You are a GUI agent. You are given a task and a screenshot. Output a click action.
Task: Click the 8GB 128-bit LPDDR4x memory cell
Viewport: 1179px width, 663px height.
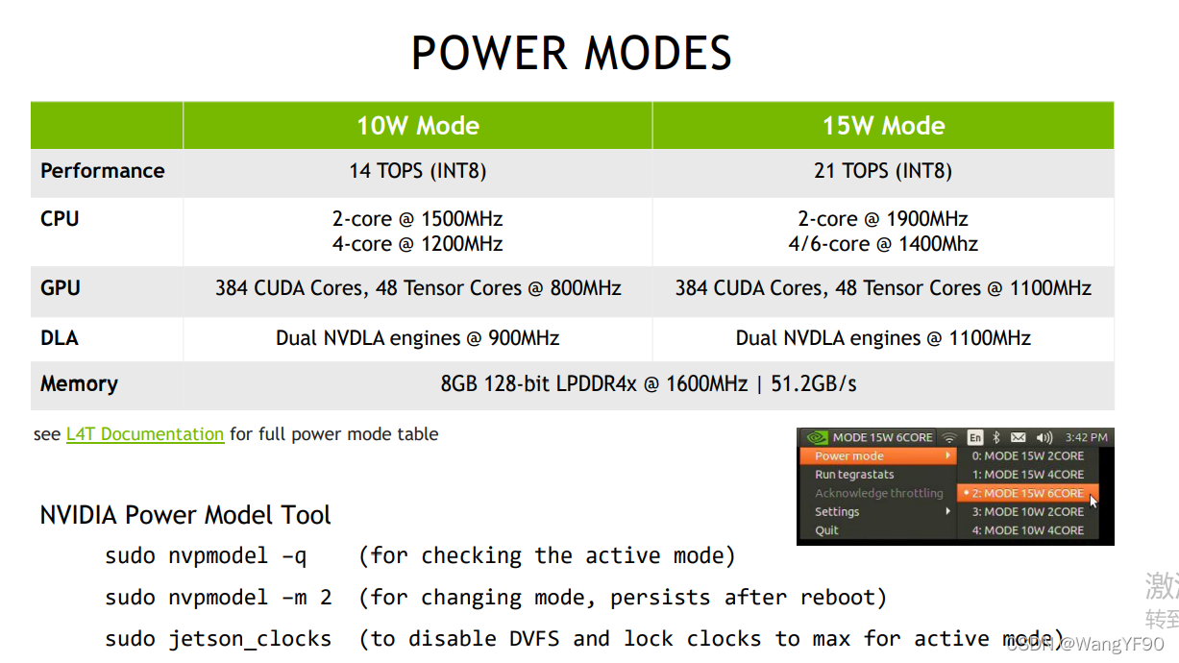(649, 384)
